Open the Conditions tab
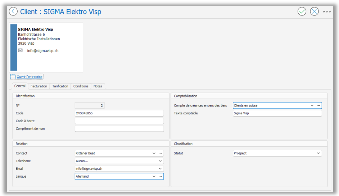Viewport: 339px width, 196px height. [x=81, y=86]
